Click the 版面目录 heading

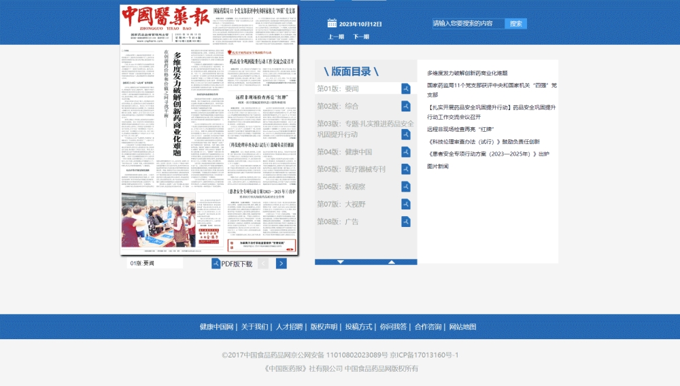[x=352, y=71]
